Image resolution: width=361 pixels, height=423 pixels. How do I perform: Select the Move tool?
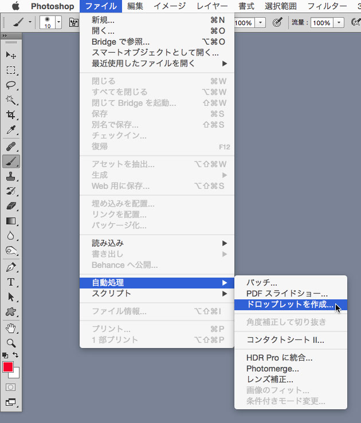click(11, 56)
